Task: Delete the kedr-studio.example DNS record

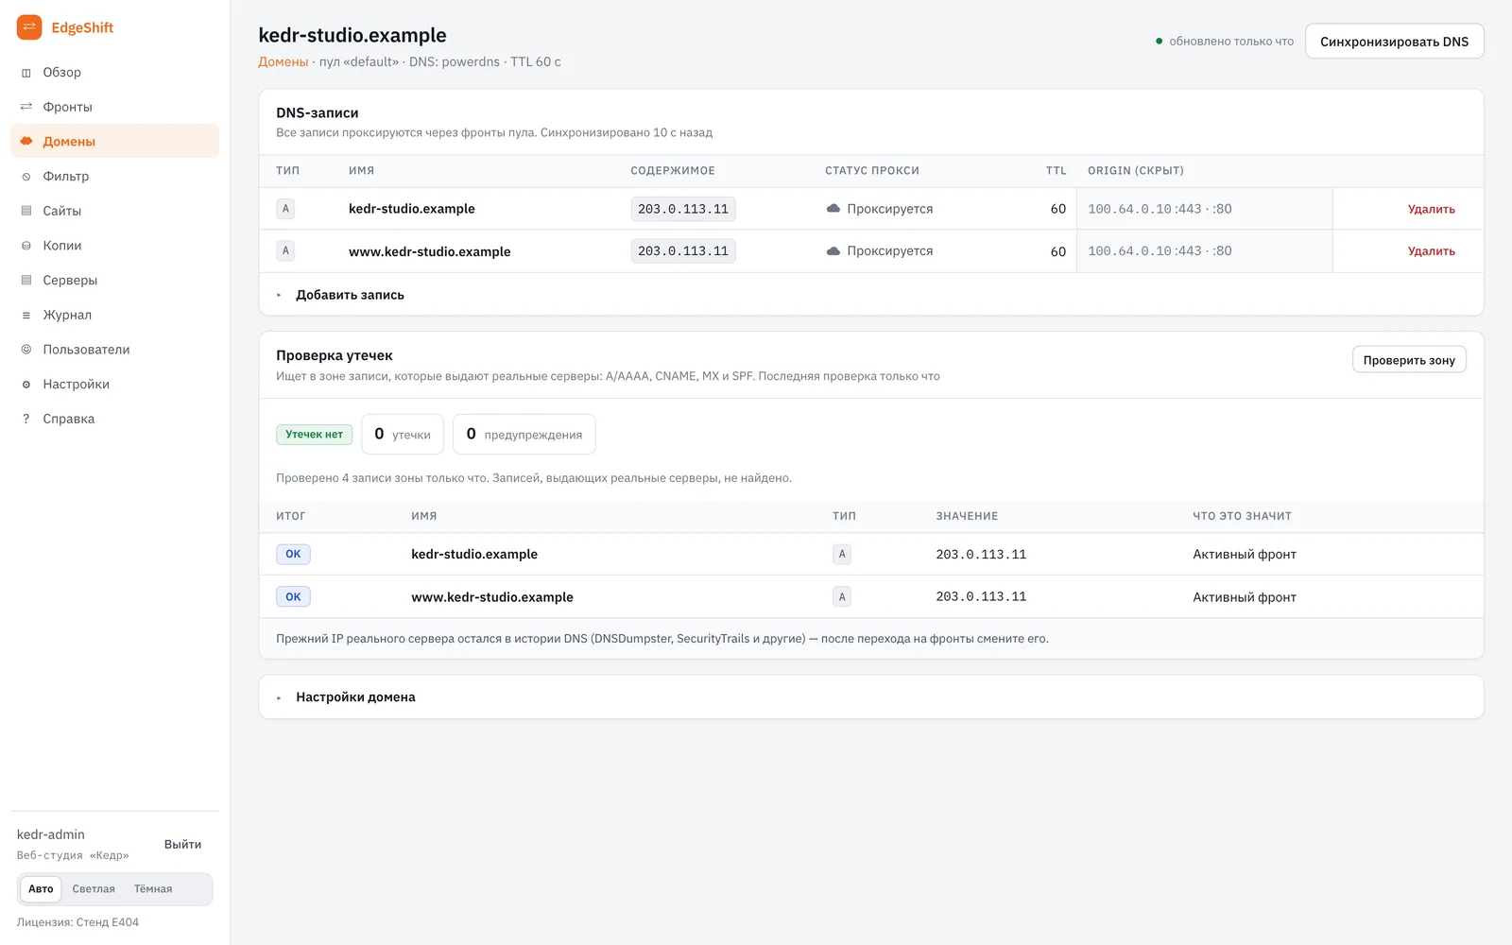Action: click(1431, 209)
